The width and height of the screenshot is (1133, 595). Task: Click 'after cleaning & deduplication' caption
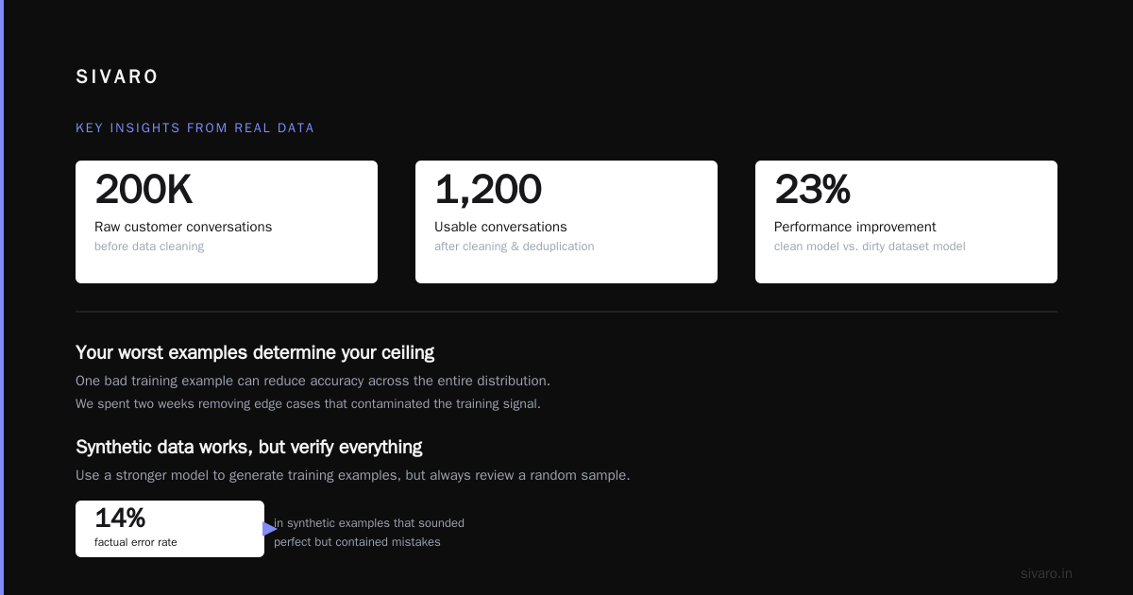[x=515, y=246]
